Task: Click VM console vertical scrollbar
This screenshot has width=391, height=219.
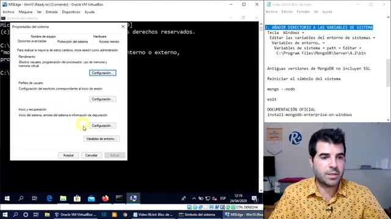Action: point(261,107)
